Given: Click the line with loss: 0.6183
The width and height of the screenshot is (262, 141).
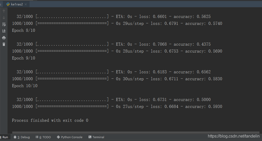Looking at the screenshot, I should (114, 72).
